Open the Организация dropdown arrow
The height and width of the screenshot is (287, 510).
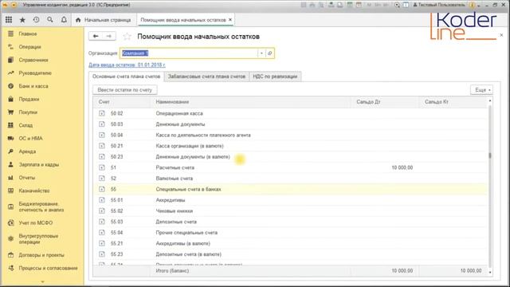pyautogui.click(x=261, y=53)
